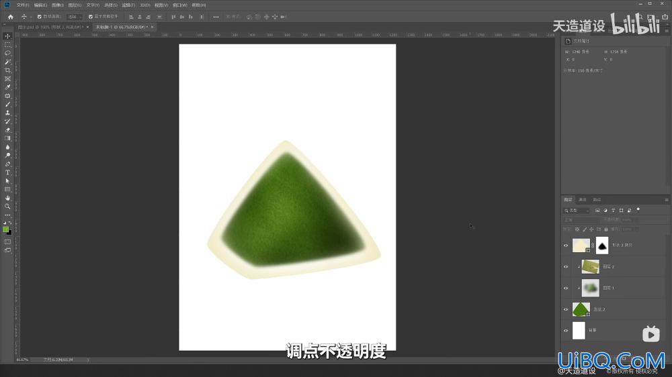Select the Dodge tool
This screenshot has width=672, height=377.
(7, 156)
